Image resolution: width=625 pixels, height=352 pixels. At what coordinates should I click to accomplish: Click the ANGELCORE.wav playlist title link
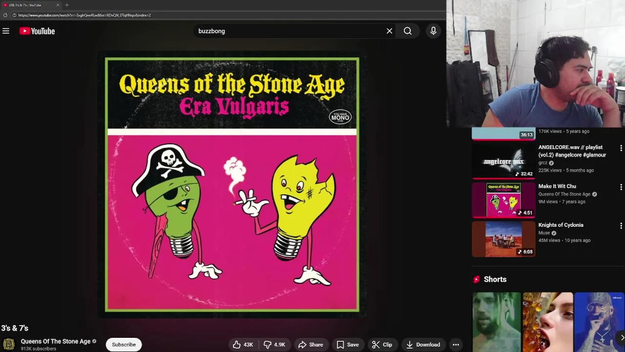pos(572,151)
